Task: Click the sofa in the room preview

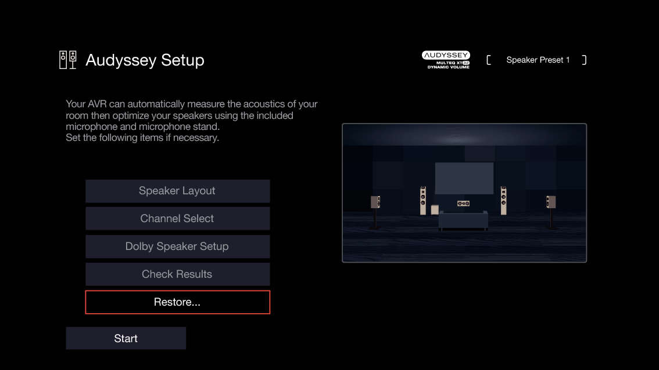Action: pos(463,220)
